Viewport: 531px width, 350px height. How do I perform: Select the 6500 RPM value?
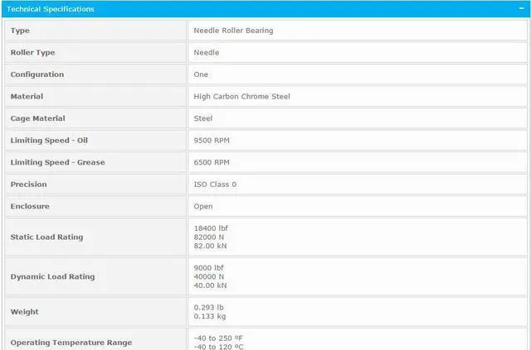212,162
